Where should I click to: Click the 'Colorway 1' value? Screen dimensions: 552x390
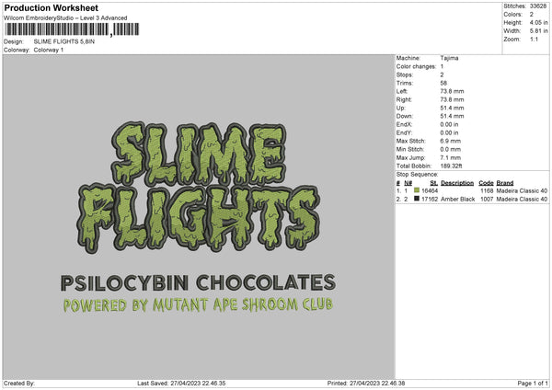49,50
